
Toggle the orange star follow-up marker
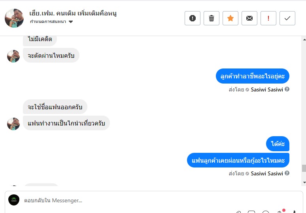tap(230, 18)
